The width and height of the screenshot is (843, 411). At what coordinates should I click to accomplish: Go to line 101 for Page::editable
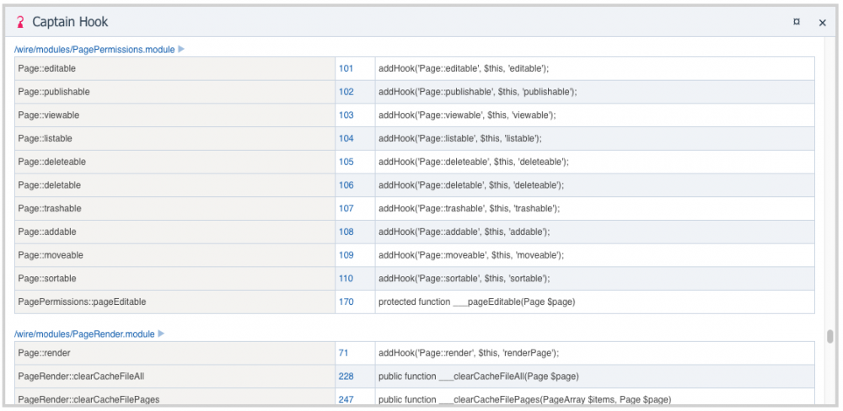pos(346,68)
